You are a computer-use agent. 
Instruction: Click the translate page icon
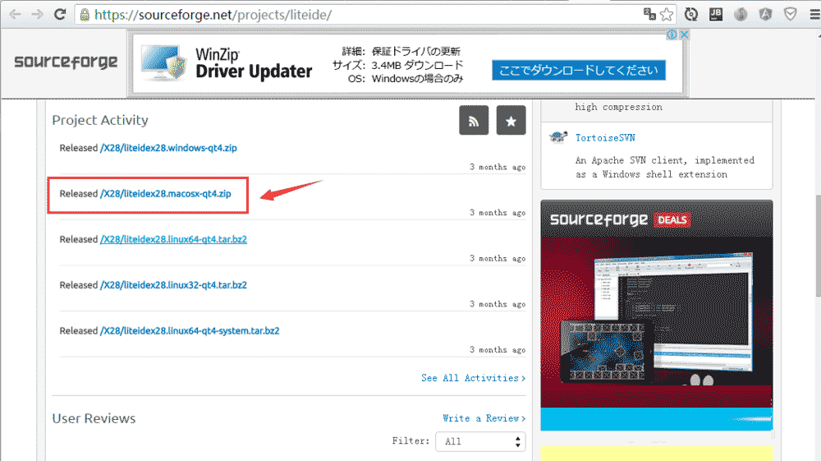(x=649, y=14)
